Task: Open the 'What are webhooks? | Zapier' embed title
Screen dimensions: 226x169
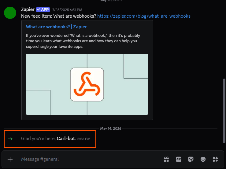Action: [56, 27]
